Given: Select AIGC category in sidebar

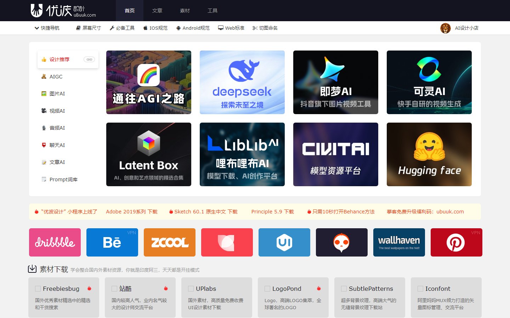Looking at the screenshot, I should [68, 77].
